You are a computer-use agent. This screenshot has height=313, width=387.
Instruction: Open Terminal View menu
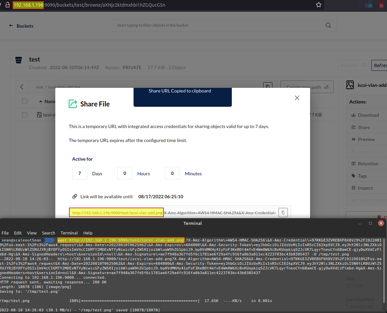click(x=32, y=233)
